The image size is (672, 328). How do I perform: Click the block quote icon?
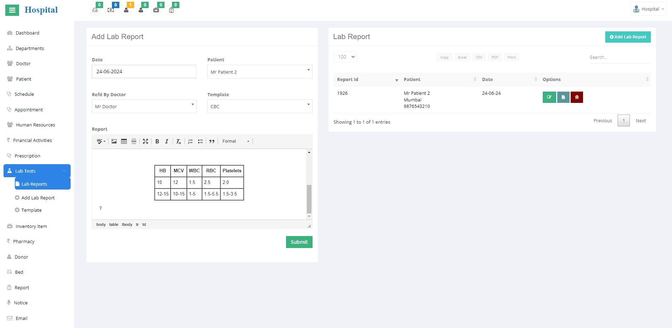[212, 141]
